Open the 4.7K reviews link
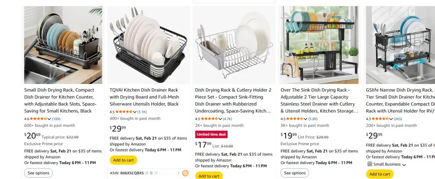This screenshot has width=435, height=179. pyautogui.click(x=228, y=119)
